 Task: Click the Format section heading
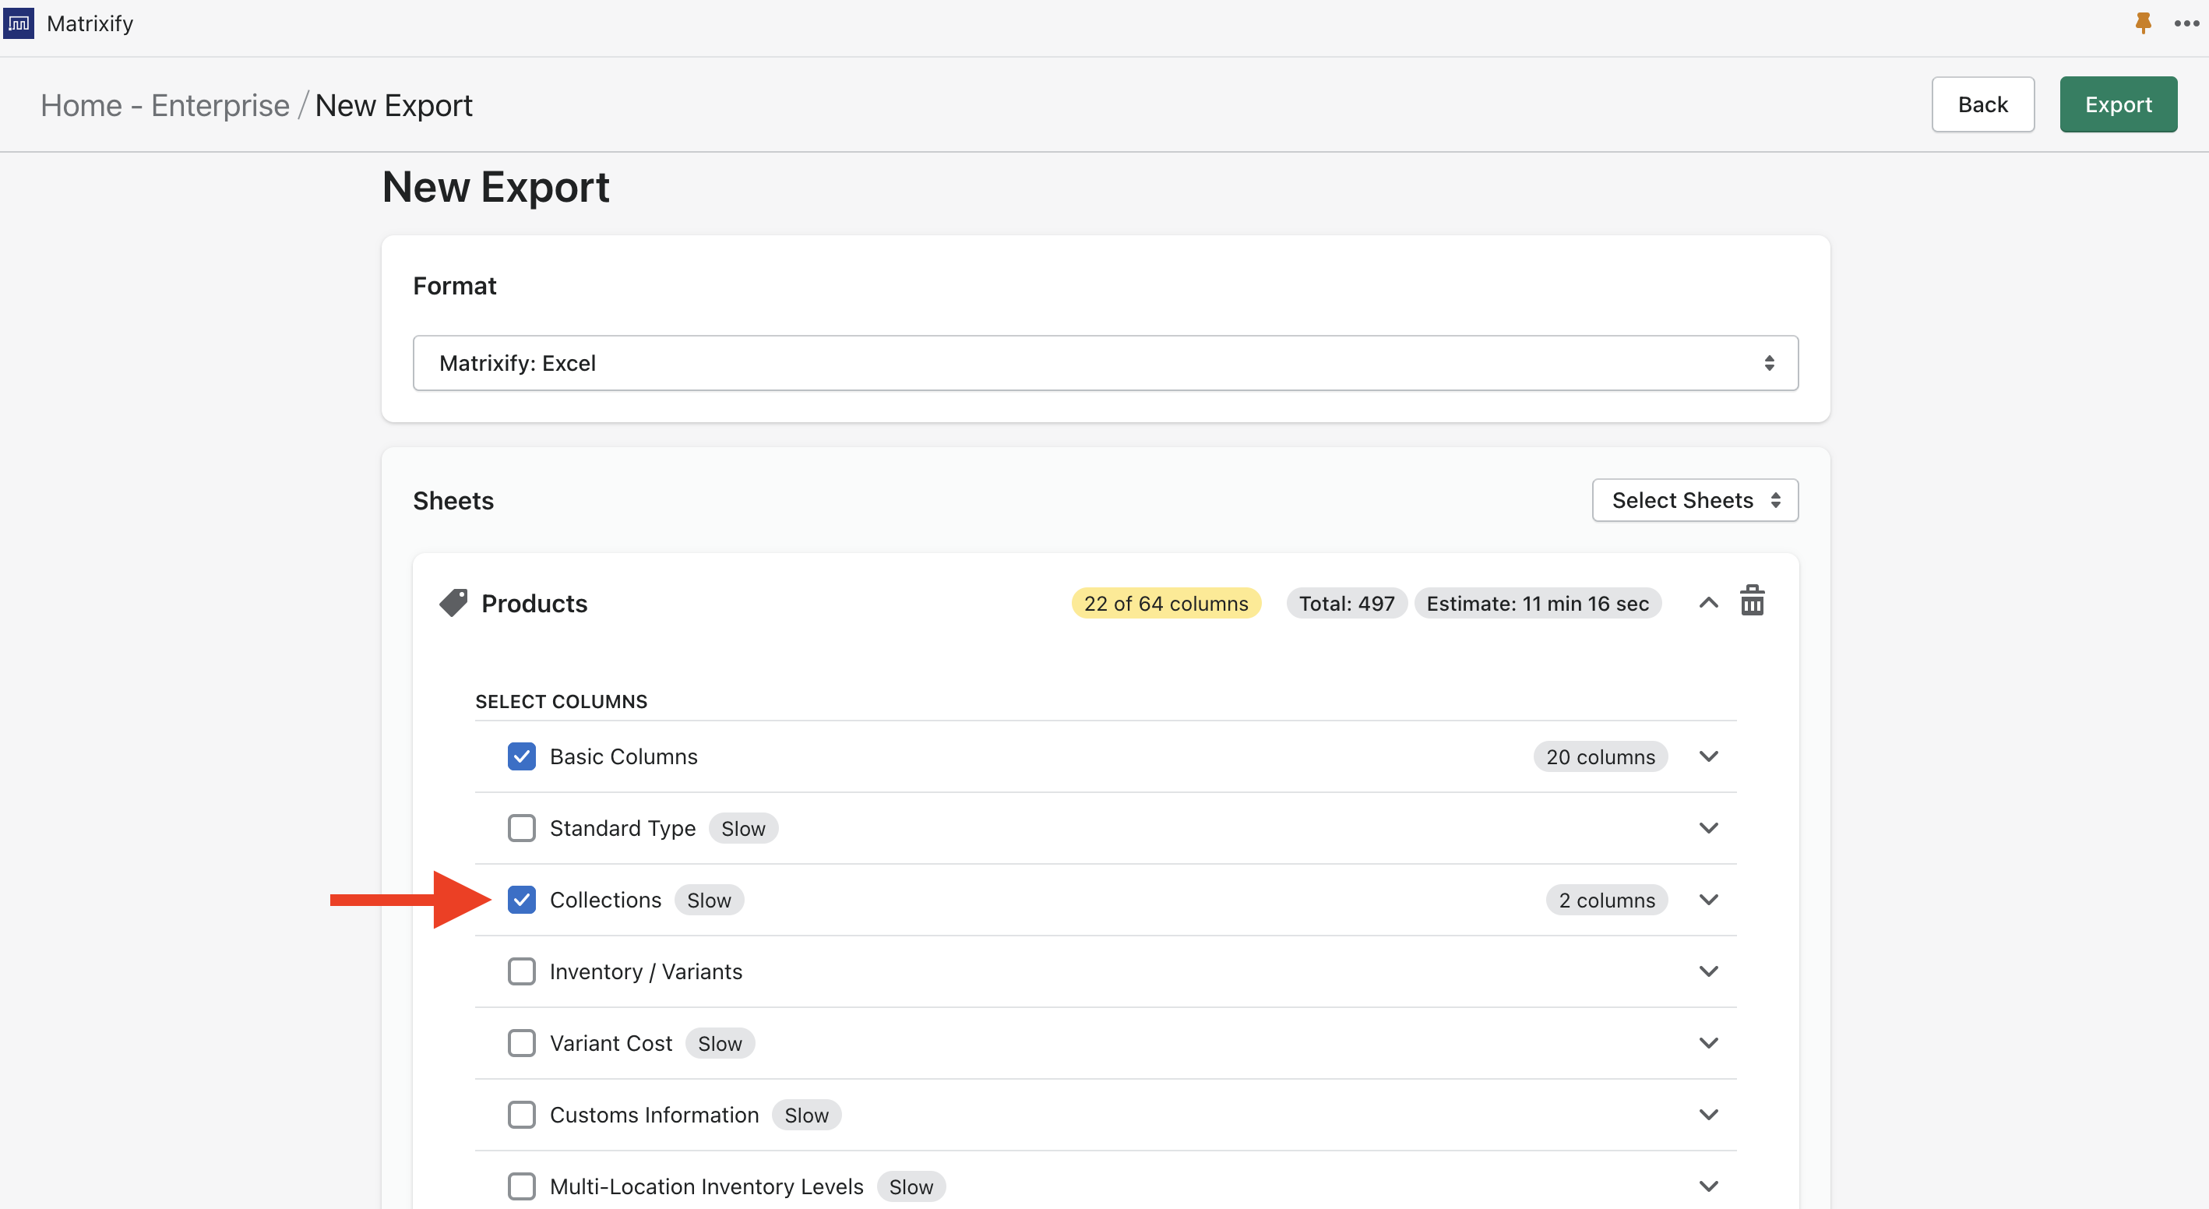click(454, 286)
